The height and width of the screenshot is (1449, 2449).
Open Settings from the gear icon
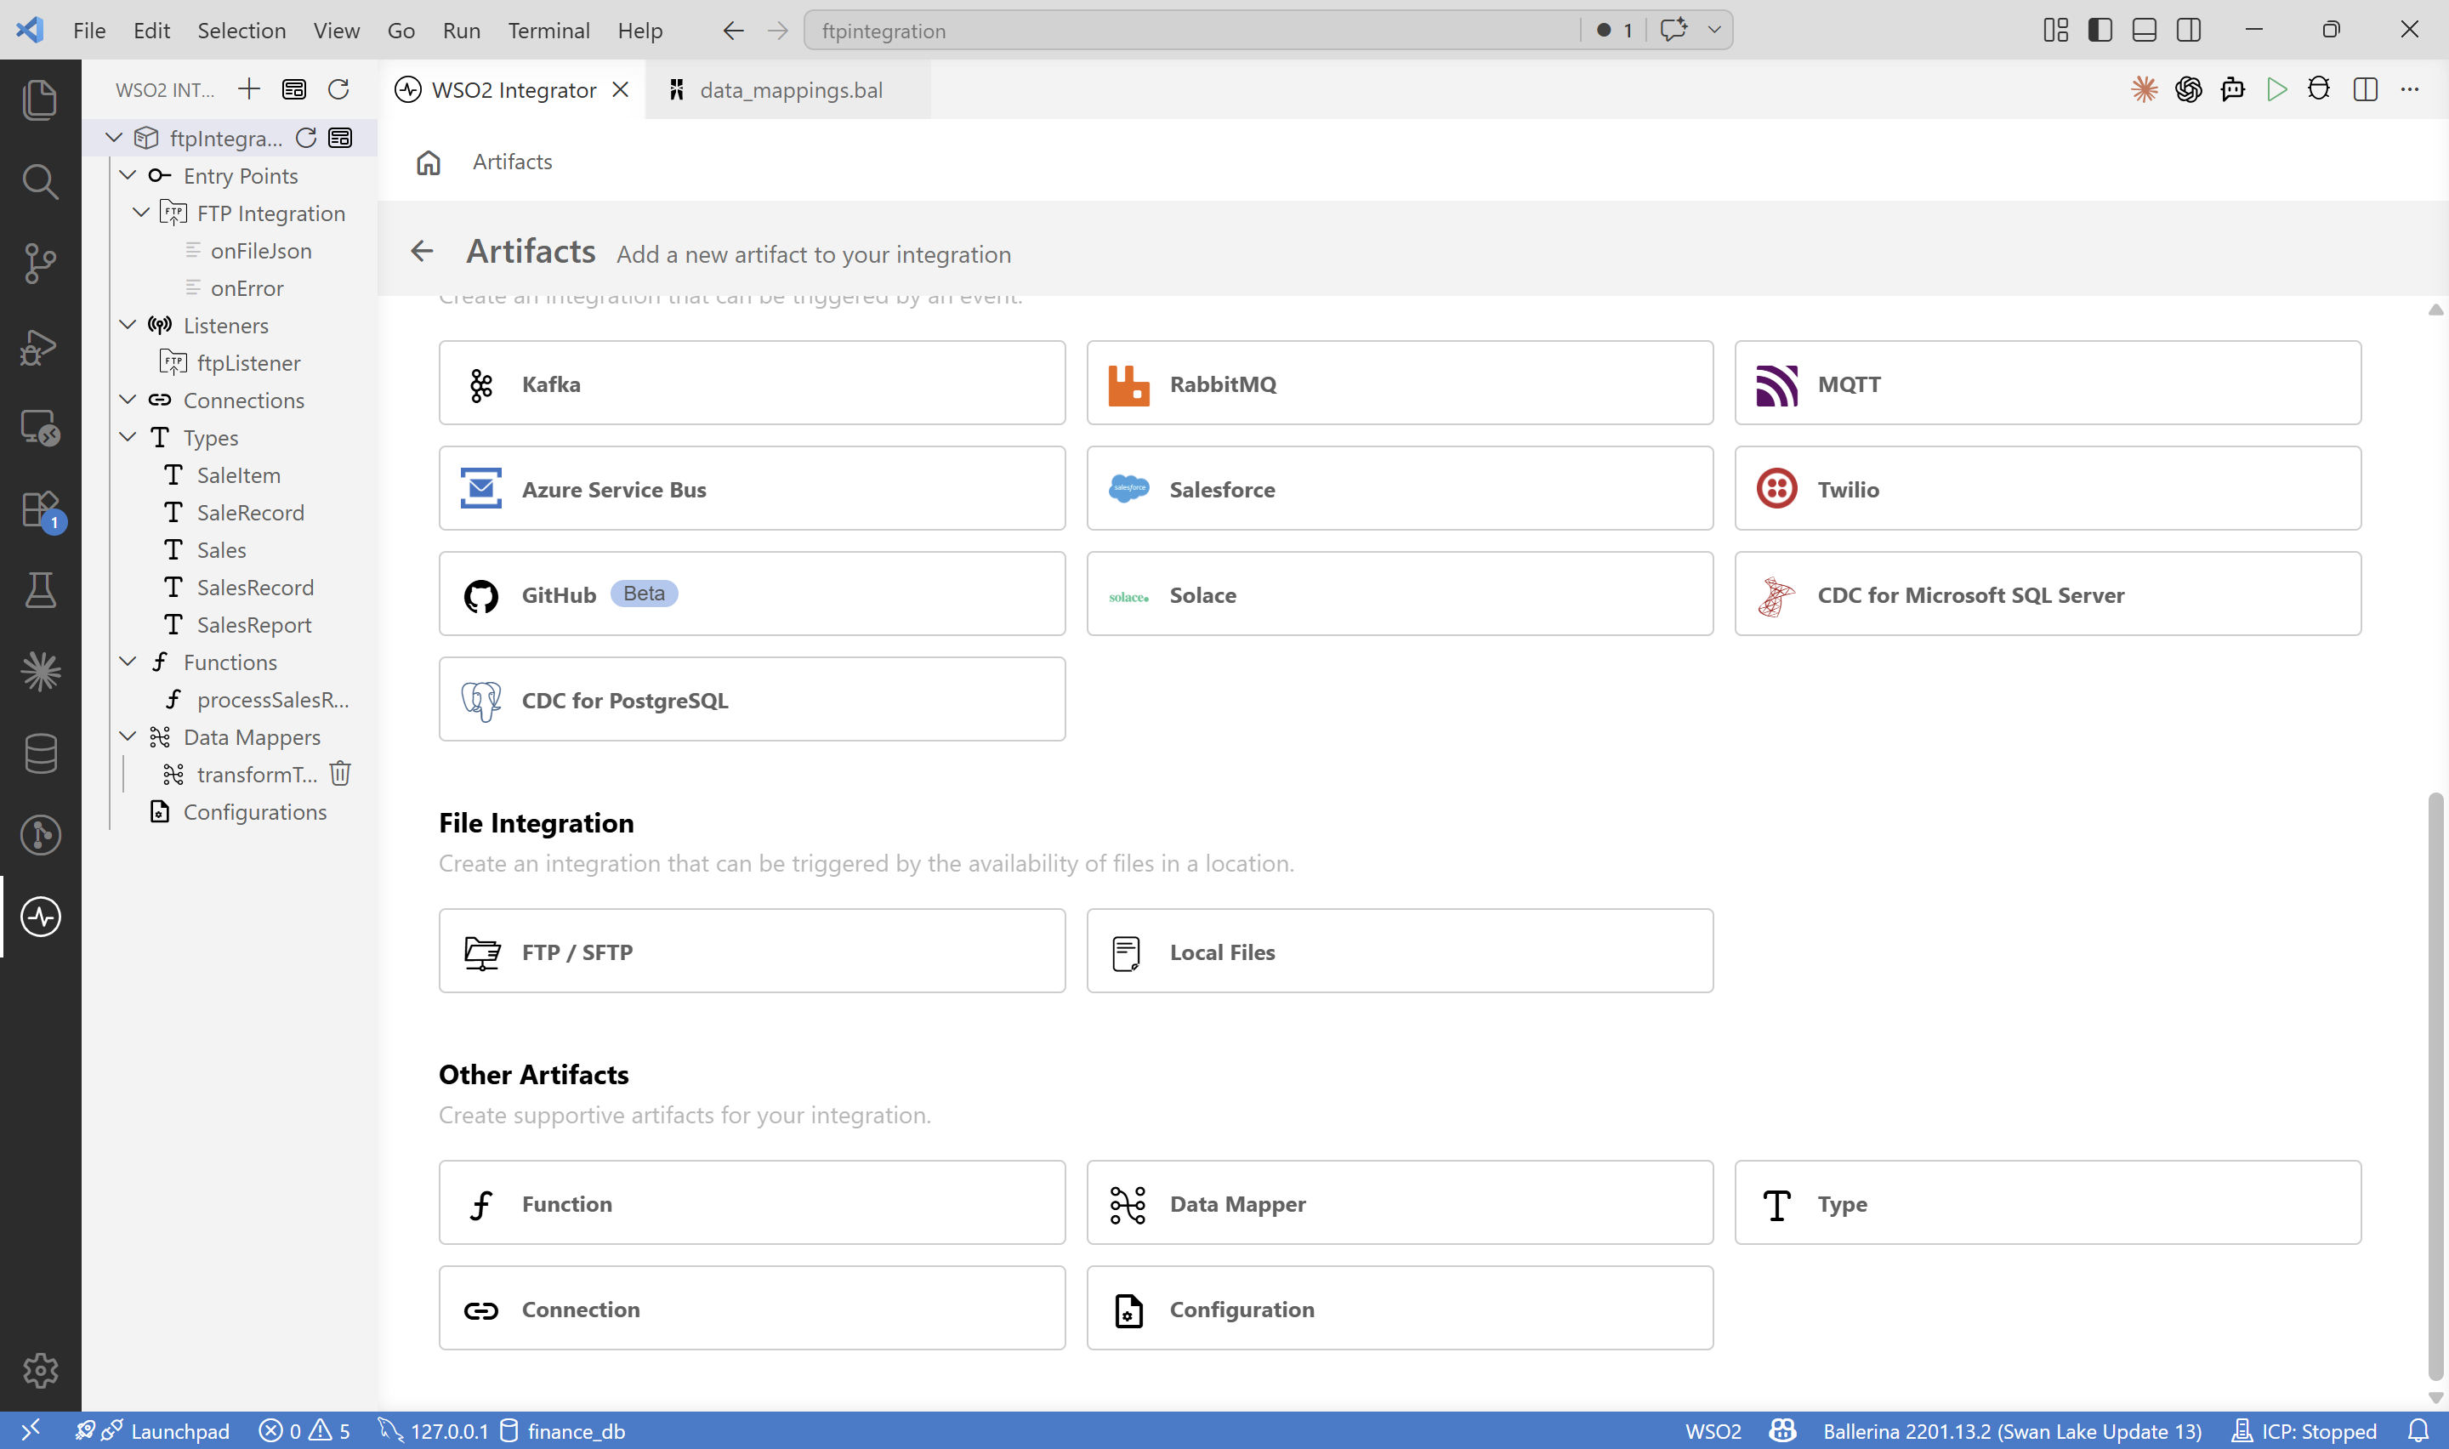tap(40, 1371)
